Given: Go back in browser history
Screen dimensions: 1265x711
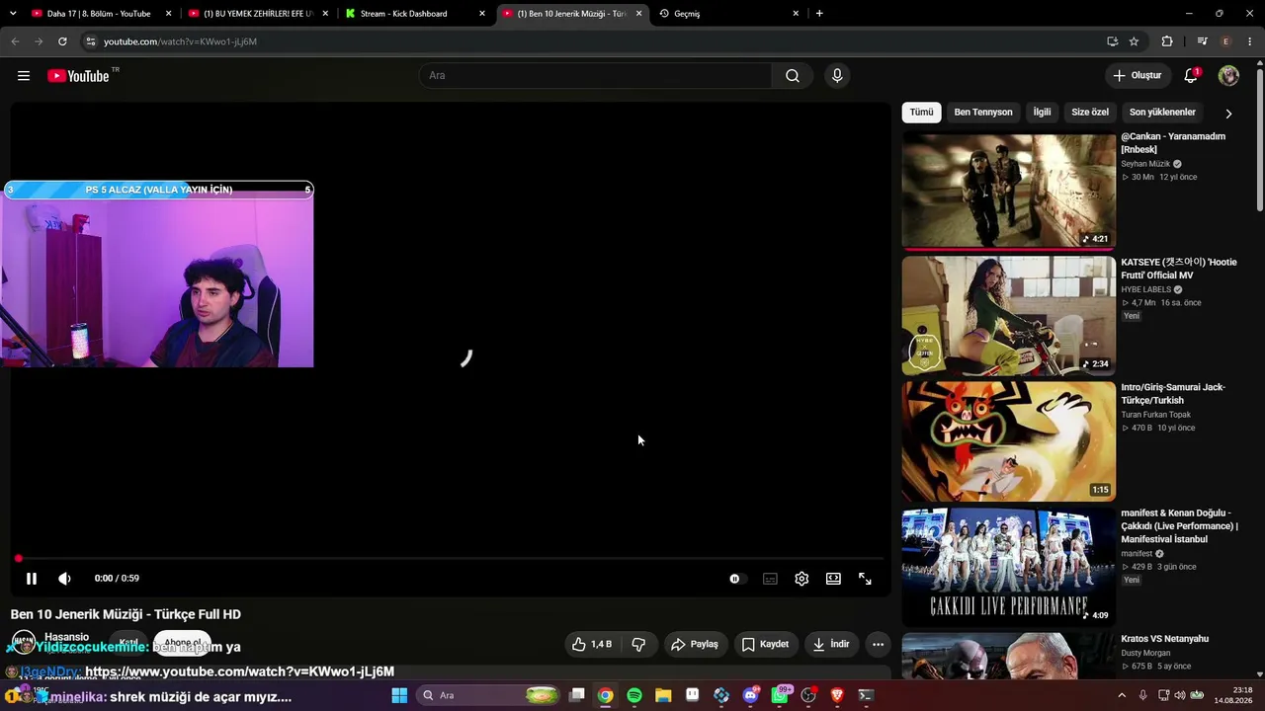Looking at the screenshot, I should click(x=15, y=41).
